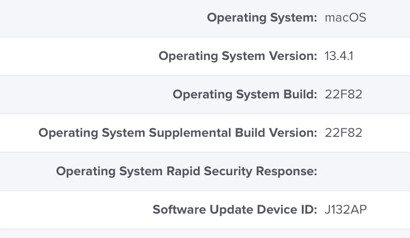Click the Rapid Security Response label
The width and height of the screenshot is (410, 238).
(x=187, y=171)
